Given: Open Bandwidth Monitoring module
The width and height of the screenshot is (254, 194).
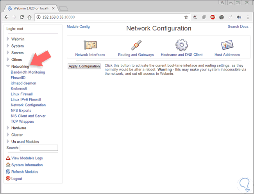Looking at the screenshot, I should [x=28, y=72].
